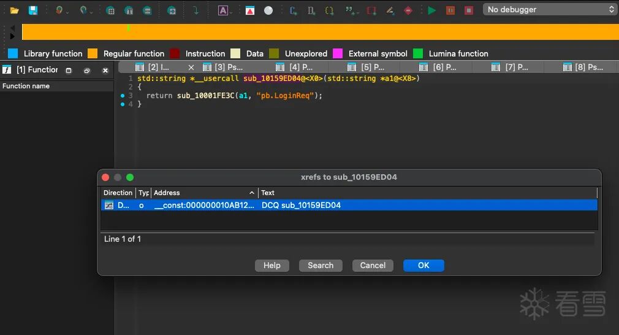The width and height of the screenshot is (619, 335).
Task: Click the "pb.LoginReq" string literal
Action: (284, 96)
